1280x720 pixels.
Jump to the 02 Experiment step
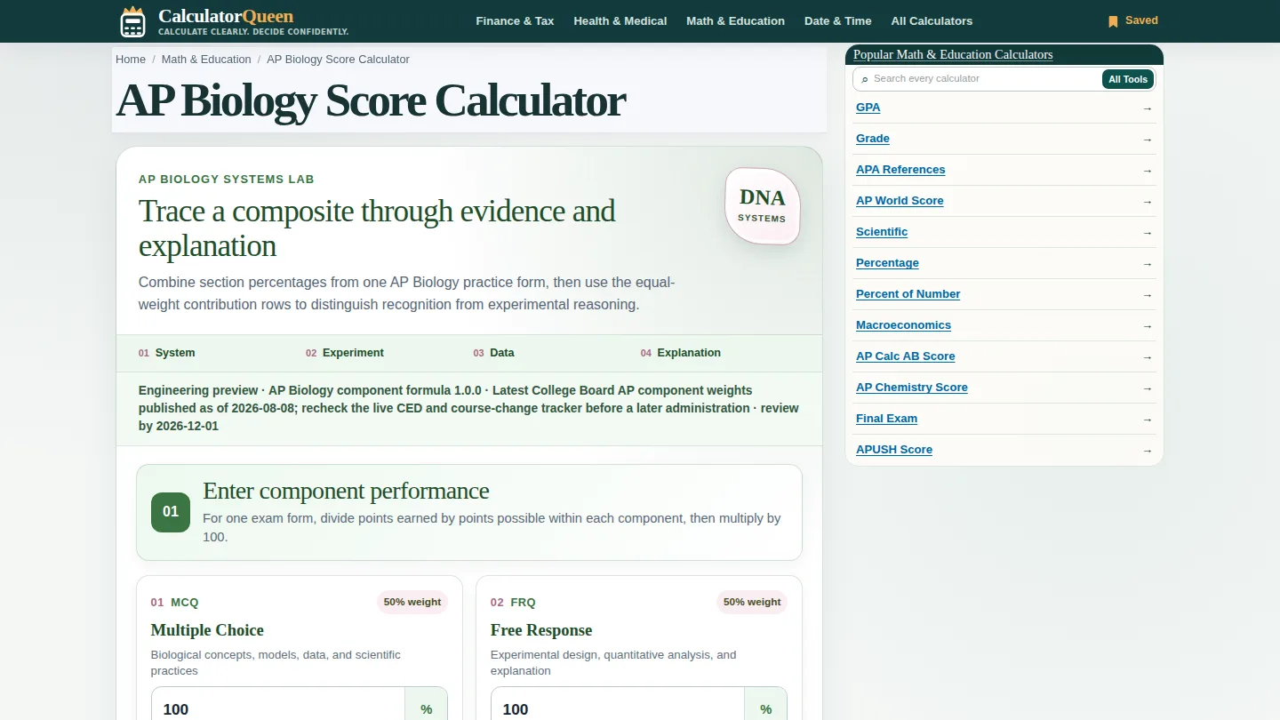coord(345,353)
